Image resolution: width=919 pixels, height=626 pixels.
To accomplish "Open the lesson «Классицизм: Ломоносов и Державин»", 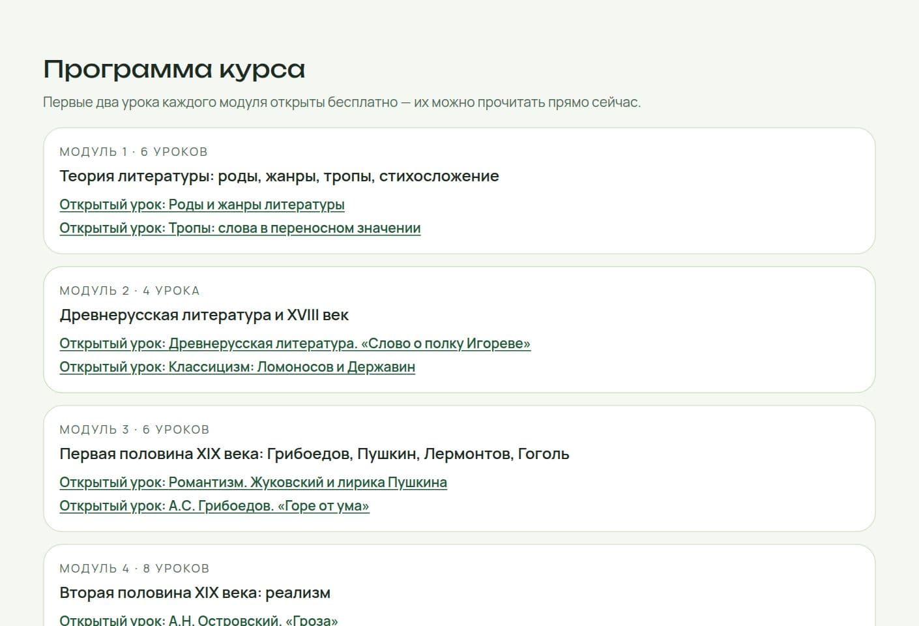I will 237,367.
